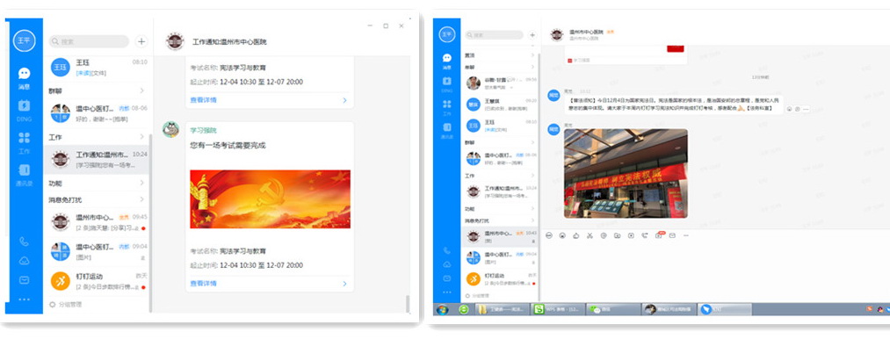Viewport: 890px width, 354px height.
Task: Click the 温州市中心医院 title in the right window header
Action: (x=586, y=32)
